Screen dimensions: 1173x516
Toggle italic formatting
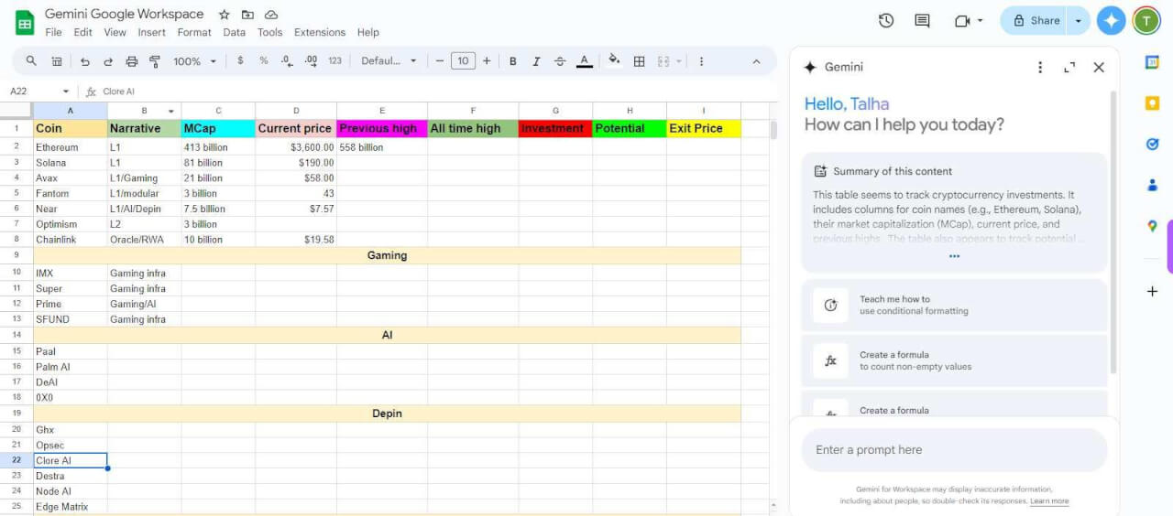pos(536,61)
